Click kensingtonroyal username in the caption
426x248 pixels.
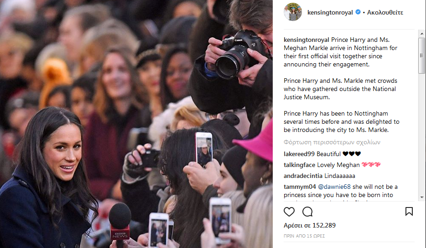[x=306, y=40]
